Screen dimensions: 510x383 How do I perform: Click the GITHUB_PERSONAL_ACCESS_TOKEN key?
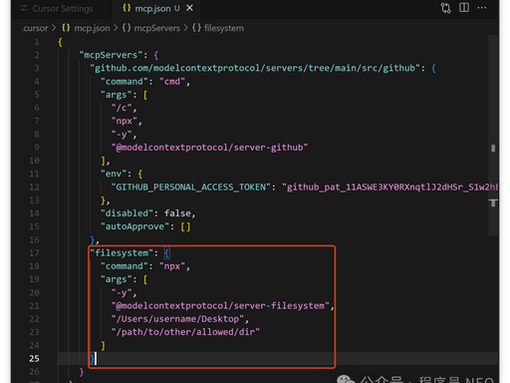point(191,188)
